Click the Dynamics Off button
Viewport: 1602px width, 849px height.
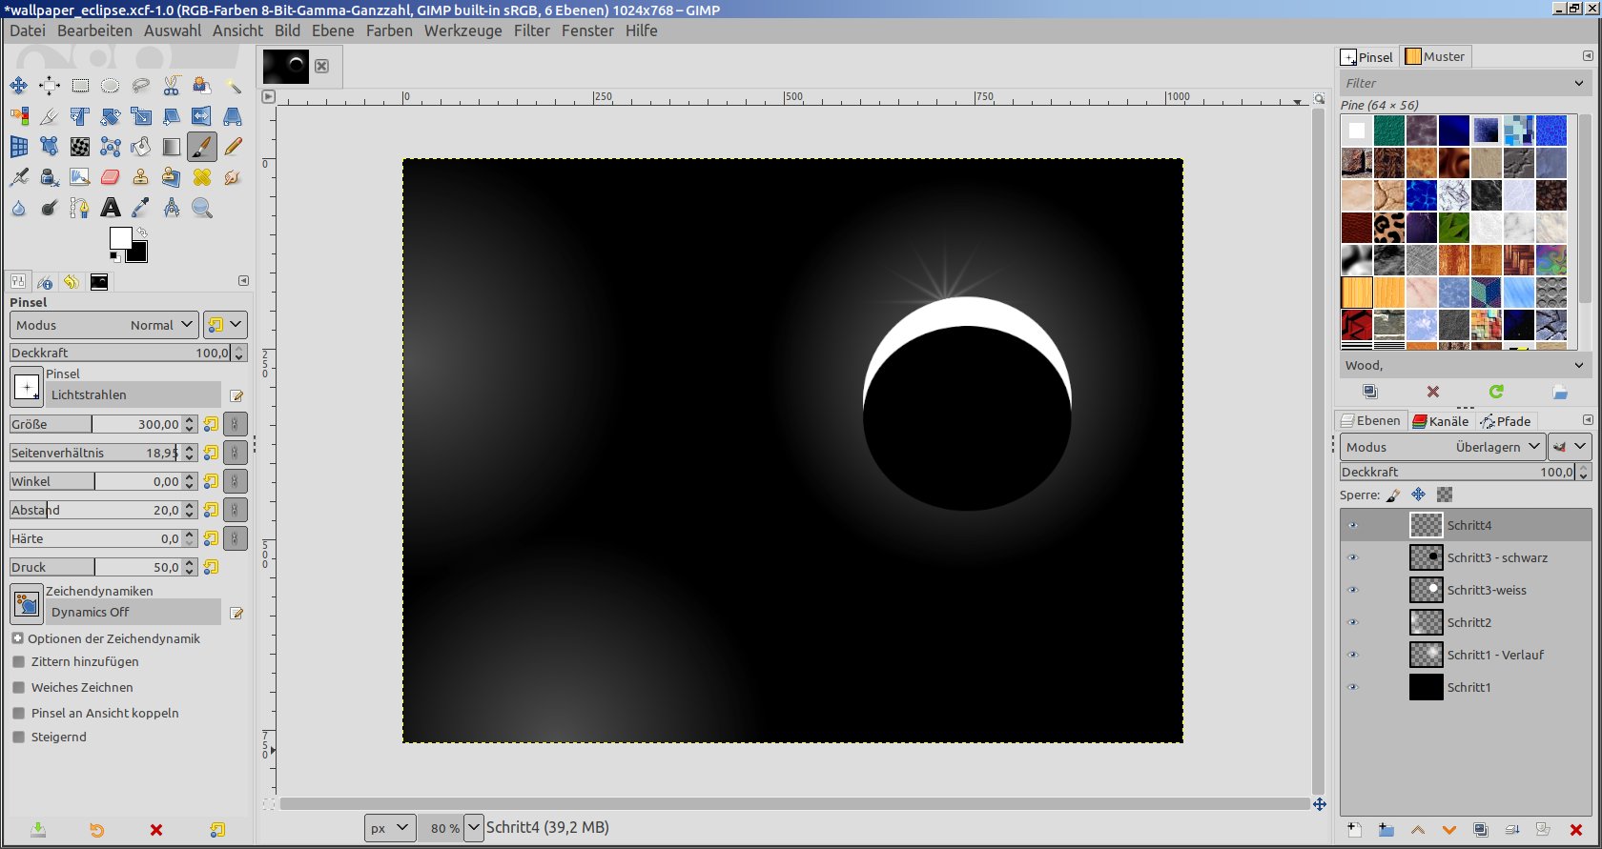(x=133, y=612)
